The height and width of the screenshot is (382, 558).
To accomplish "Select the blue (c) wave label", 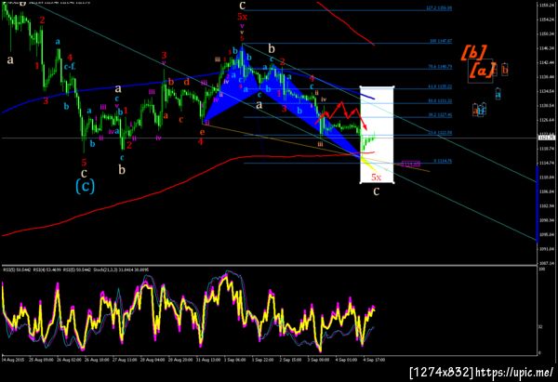I will tap(85, 186).
